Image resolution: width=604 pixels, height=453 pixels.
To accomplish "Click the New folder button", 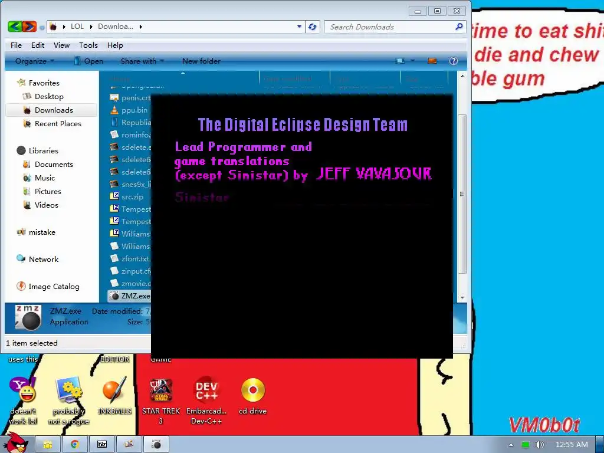I will coord(201,61).
